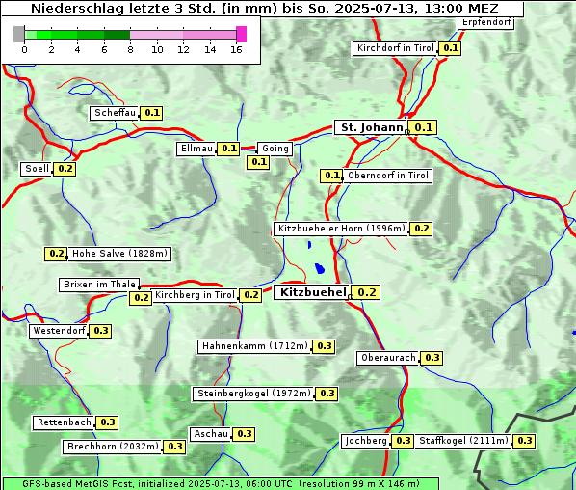This screenshot has width=576, height=490.
Task: Select the gray below-zero legend swatch
Action: 18,34
